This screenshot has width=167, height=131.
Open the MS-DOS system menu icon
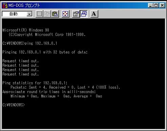(5, 5)
